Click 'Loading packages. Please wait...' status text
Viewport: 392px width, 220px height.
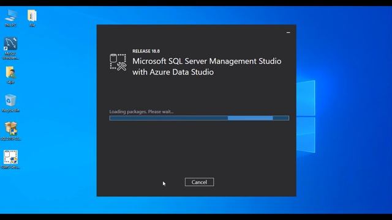tap(141, 112)
